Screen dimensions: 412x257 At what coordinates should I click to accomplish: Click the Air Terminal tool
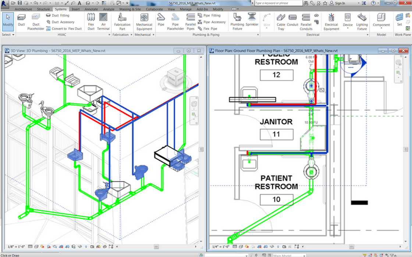click(x=103, y=21)
